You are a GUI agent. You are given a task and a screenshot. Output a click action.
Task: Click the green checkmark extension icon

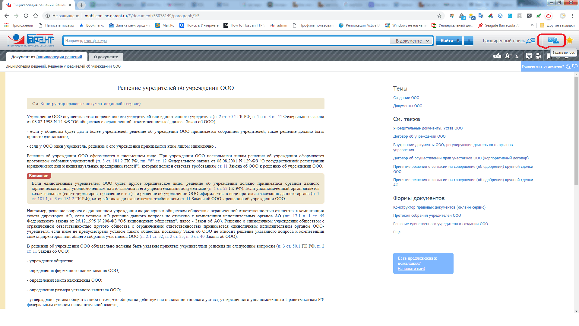[x=539, y=16]
